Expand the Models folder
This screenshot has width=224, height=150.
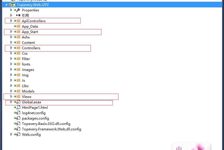[x=11, y=91]
